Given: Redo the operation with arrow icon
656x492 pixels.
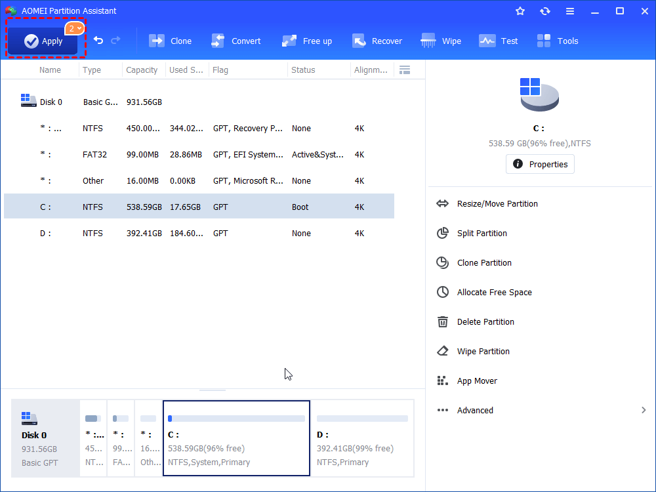Looking at the screenshot, I should click(116, 41).
